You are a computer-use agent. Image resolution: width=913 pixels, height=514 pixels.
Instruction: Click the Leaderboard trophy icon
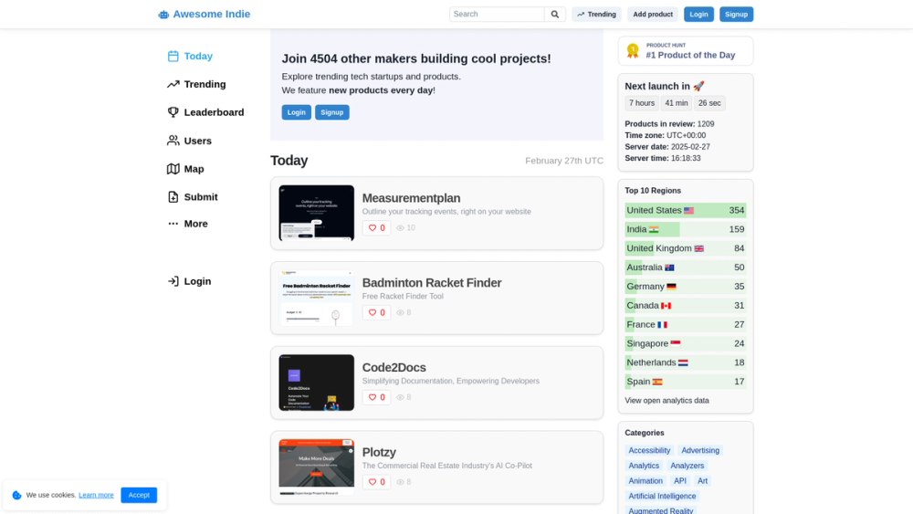coord(173,112)
